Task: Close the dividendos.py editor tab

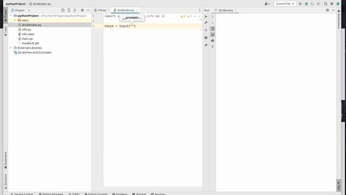Action: tap(137, 10)
